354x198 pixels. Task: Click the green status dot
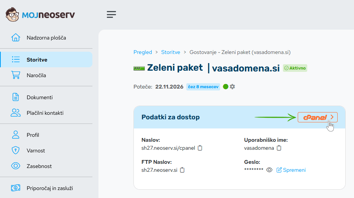click(x=225, y=87)
